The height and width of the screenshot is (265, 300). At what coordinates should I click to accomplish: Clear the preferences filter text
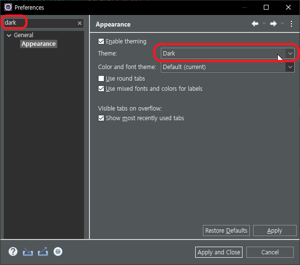[80, 23]
